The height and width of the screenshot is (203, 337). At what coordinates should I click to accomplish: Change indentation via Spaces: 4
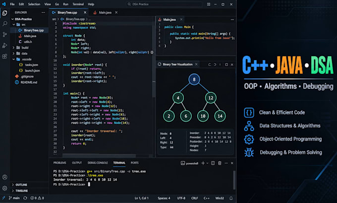tap(164, 198)
